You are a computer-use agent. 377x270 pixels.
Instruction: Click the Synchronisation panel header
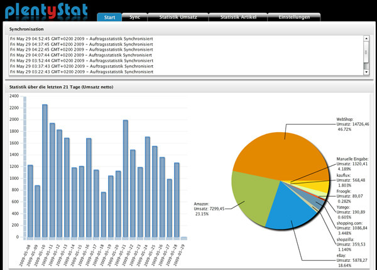click(x=189, y=29)
